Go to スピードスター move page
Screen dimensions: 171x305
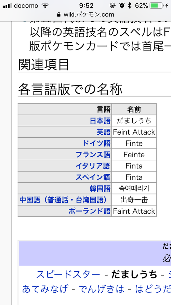point(68,274)
